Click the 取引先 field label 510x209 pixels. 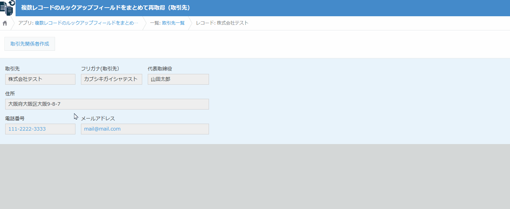pos(12,69)
